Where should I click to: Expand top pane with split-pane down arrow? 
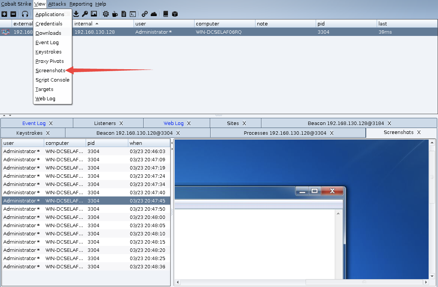tap(10, 115)
